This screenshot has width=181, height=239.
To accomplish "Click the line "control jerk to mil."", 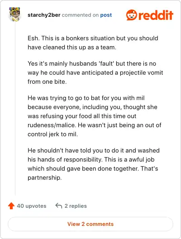I will (x=52, y=134).
